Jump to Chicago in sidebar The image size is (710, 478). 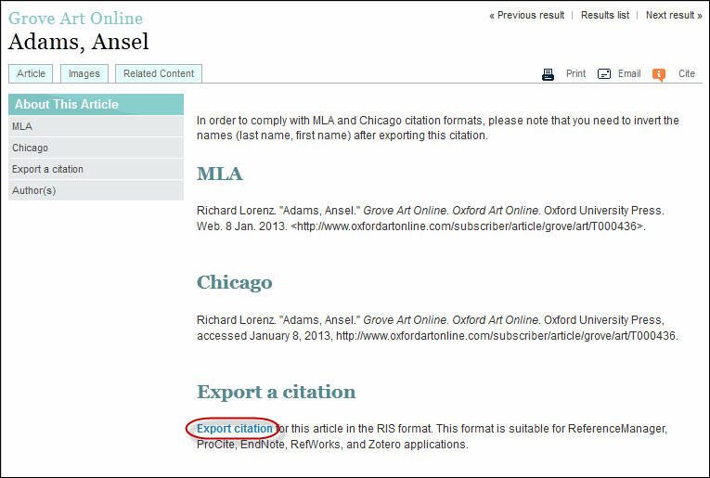click(96, 148)
